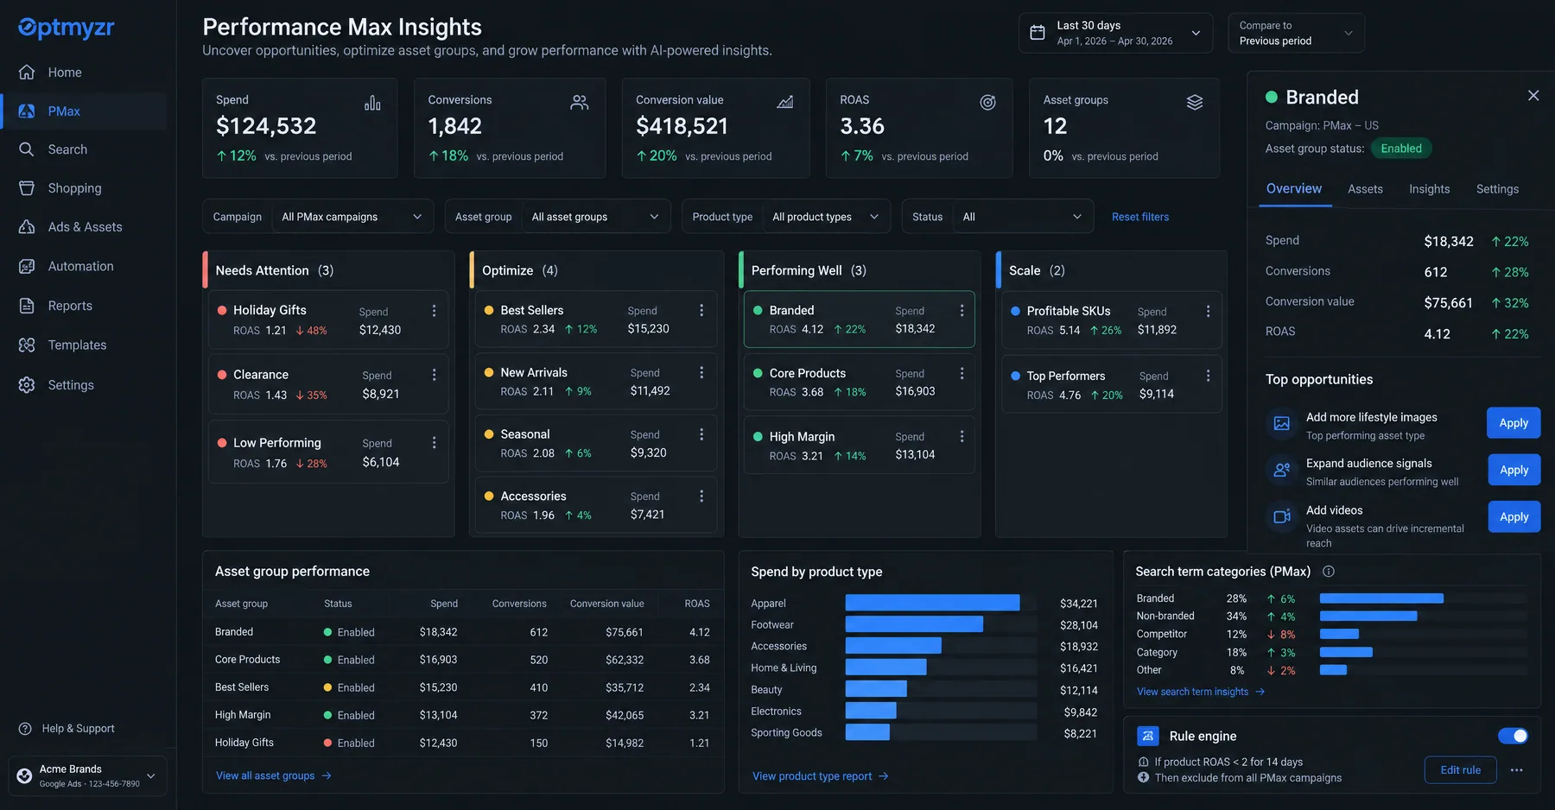Viewport: 1555px width, 810px height.
Task: Open rule engine more options ellipsis
Action: pyautogui.click(x=1516, y=769)
